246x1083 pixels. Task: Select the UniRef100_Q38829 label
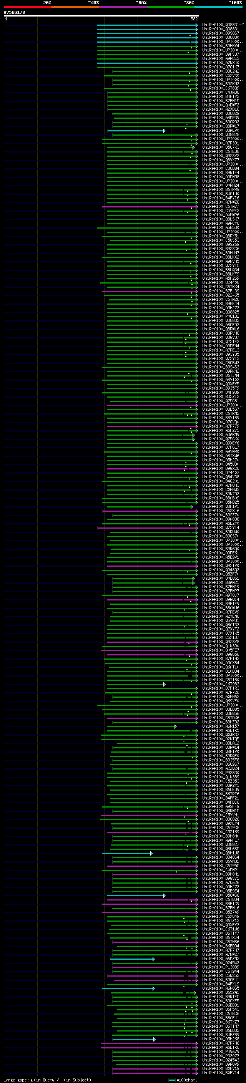tap(221, 113)
